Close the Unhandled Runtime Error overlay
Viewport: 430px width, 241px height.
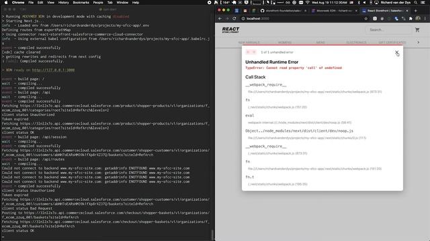[396, 52]
